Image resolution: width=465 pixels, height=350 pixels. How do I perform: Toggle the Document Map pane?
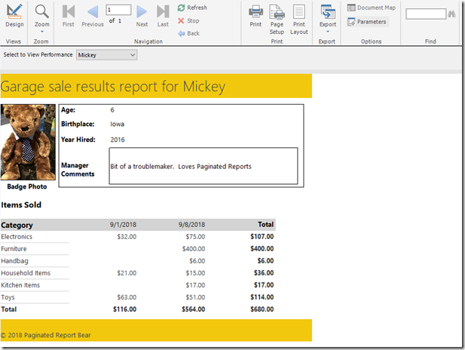coord(371,8)
